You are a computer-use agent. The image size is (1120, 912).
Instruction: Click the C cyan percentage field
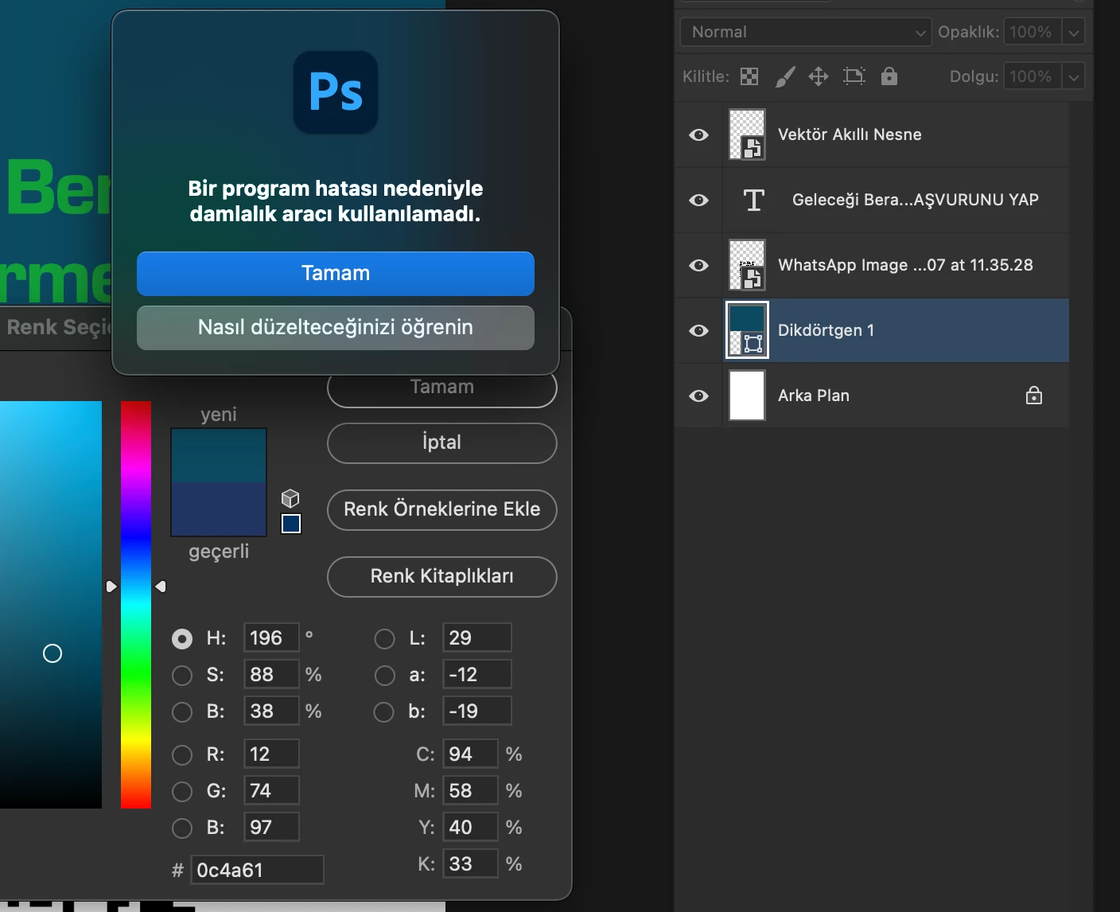point(470,754)
